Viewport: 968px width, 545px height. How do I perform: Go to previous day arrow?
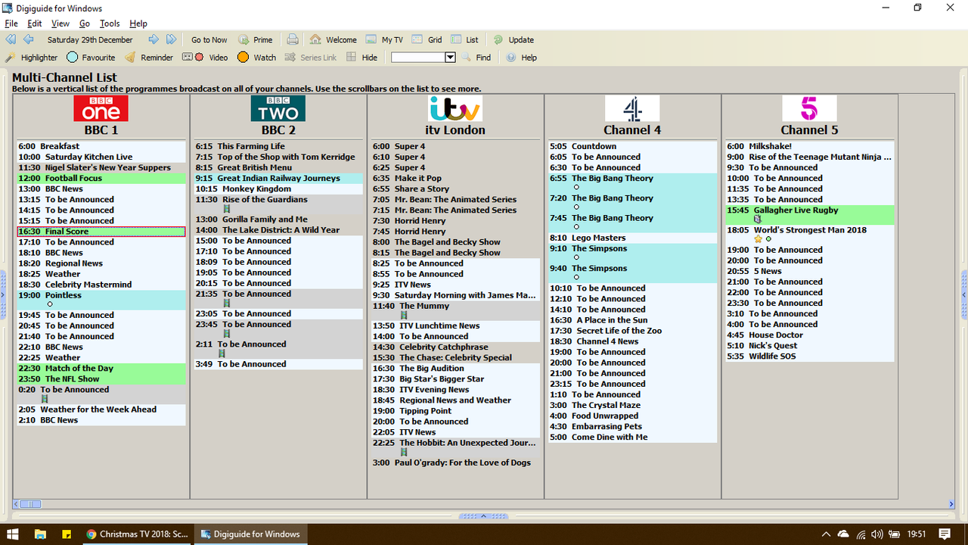coord(29,39)
